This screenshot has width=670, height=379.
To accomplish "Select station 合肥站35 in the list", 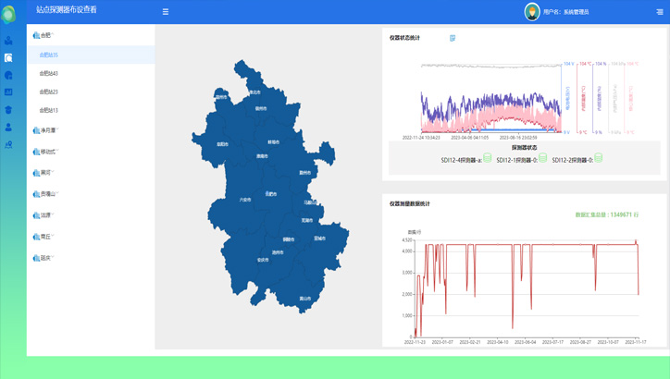I will tap(49, 55).
